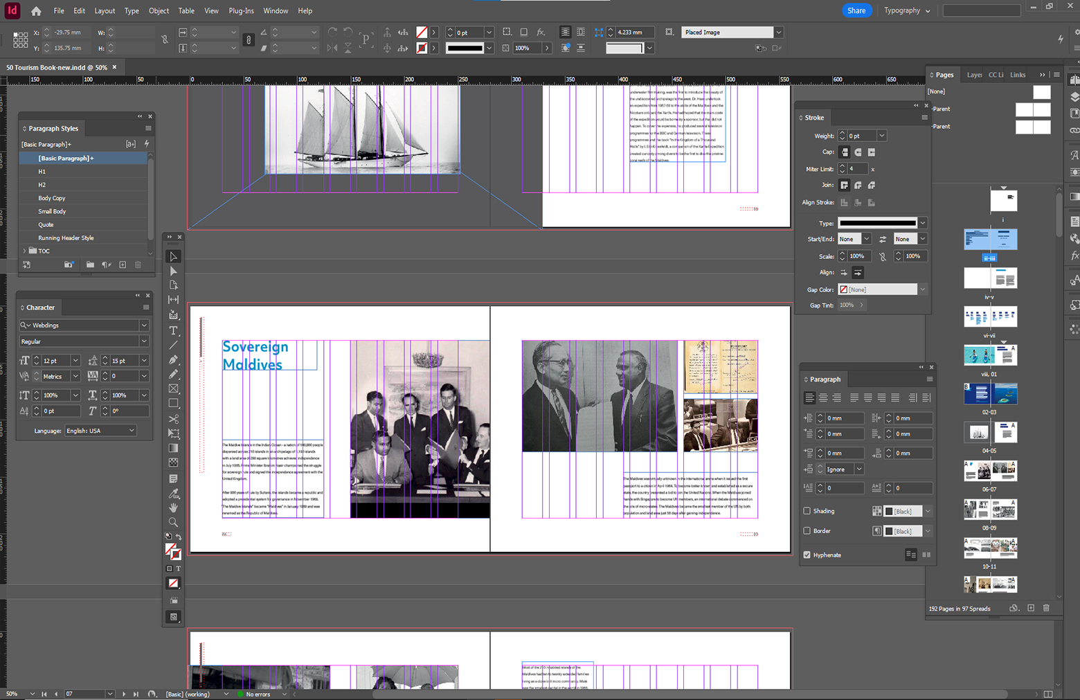The image size is (1080, 700).
Task: Apply the Body Copy paragraph style
Action: pos(84,198)
